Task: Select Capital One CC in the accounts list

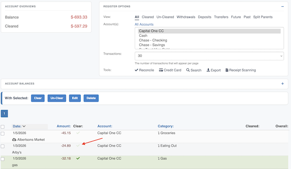Action: (x=209, y=31)
